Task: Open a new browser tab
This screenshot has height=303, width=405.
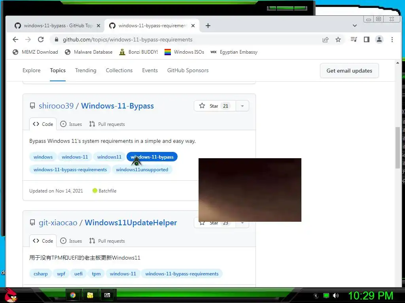Action: 208,26
